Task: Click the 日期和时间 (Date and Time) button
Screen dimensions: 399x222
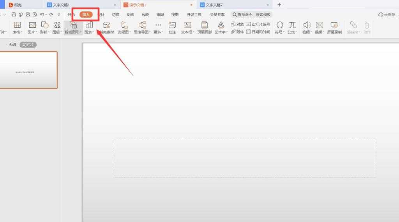Action: point(258,32)
